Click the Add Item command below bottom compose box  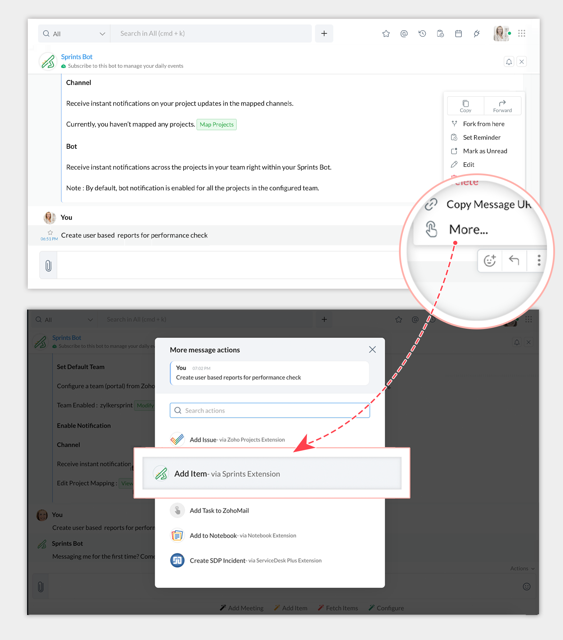pos(291,608)
